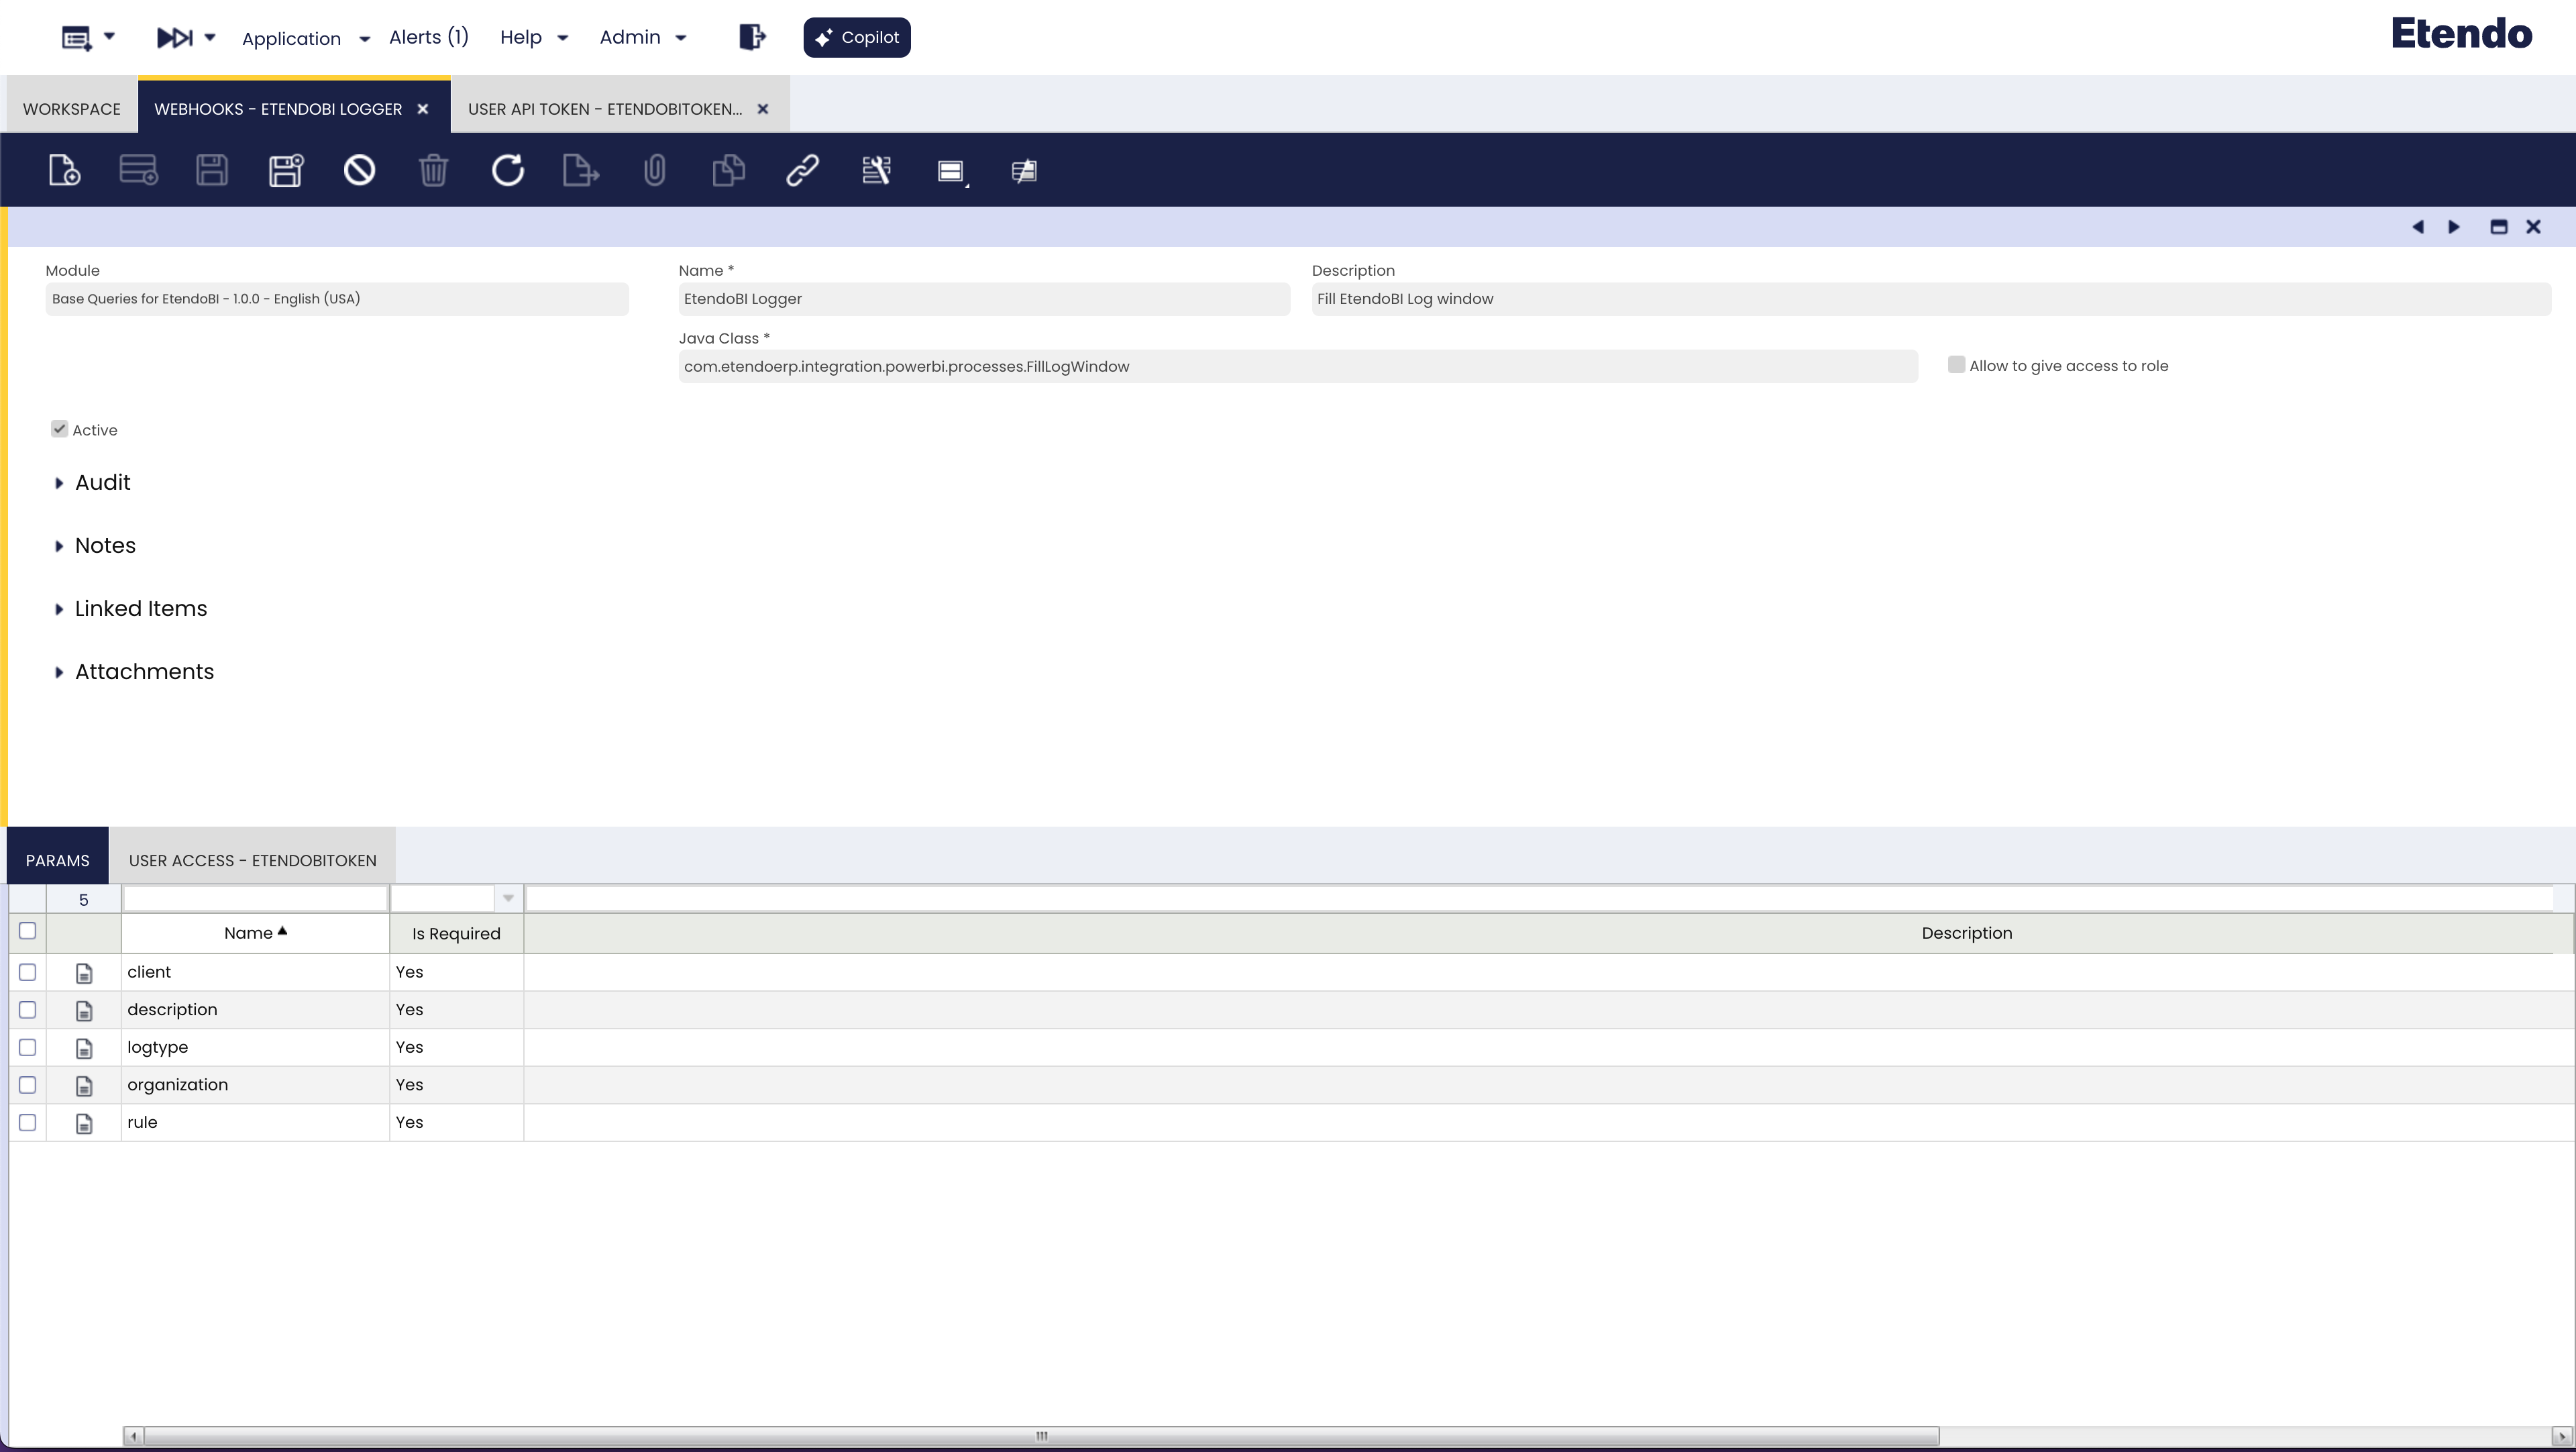The width and height of the screenshot is (2576, 1452).
Task: Open the description row document icon
Action: [84, 1011]
